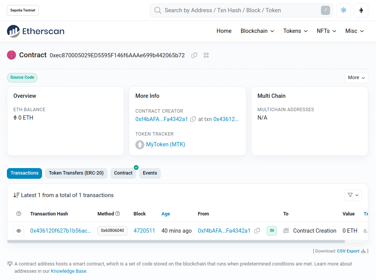Expand the Blockchain menu
This screenshot has height=280, width=376.
(x=257, y=31)
